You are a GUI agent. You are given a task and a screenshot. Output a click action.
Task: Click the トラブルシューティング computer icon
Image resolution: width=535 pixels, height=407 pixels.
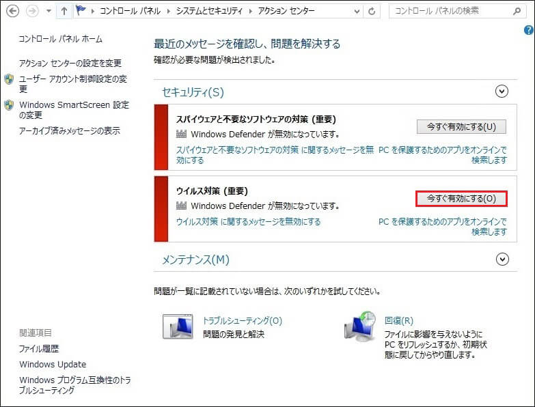178,326
